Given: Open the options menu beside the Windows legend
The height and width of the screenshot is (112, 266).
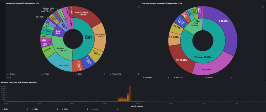Looking at the screenshot, I should [169, 77].
